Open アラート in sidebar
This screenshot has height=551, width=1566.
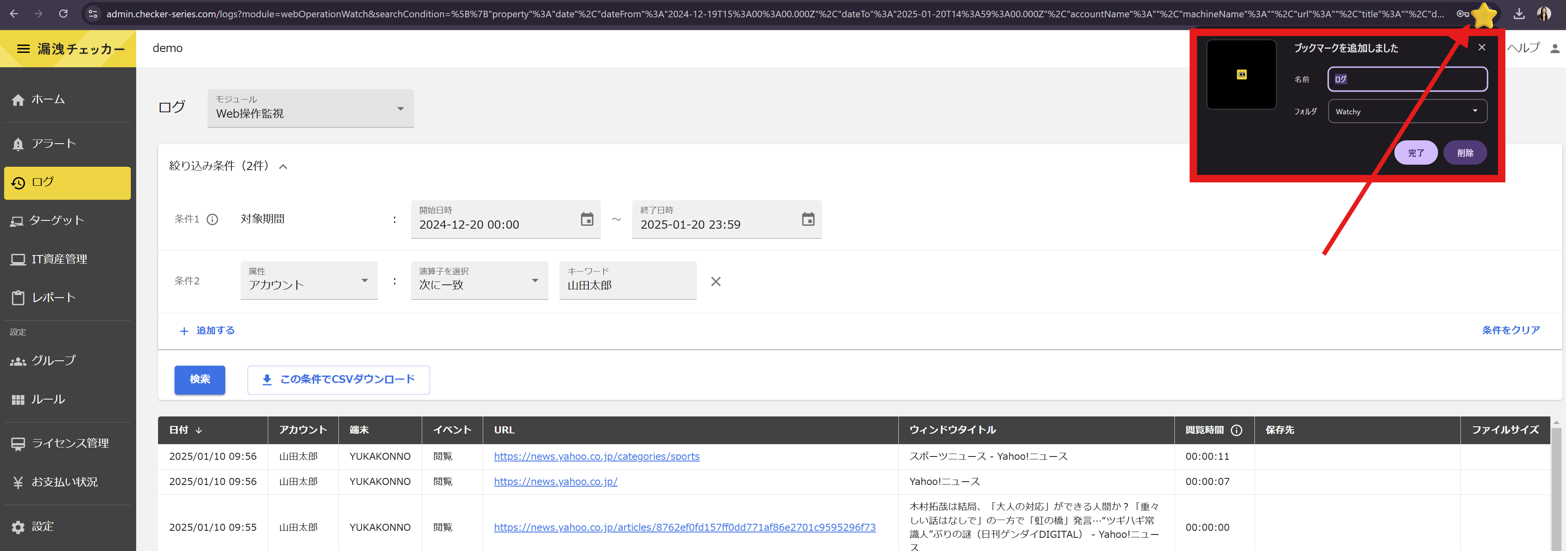tap(68, 144)
